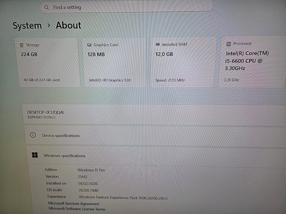The height and width of the screenshot is (214, 286).
Task: Click the Graphics Card icon
Action: [89, 45]
